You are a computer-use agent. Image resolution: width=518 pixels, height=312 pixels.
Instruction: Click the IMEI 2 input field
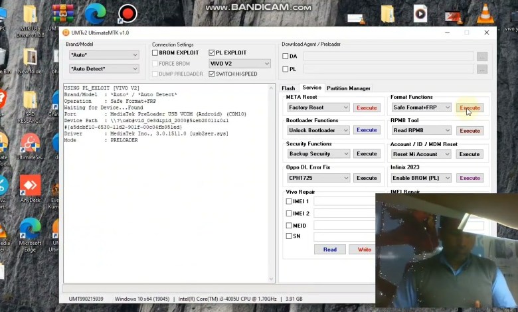click(345, 214)
